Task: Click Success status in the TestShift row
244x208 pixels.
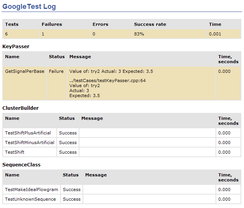Action: coord(68,152)
